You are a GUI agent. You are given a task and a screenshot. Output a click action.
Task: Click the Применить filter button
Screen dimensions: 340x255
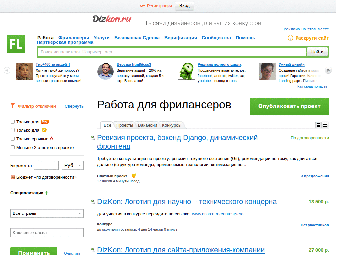(34, 252)
